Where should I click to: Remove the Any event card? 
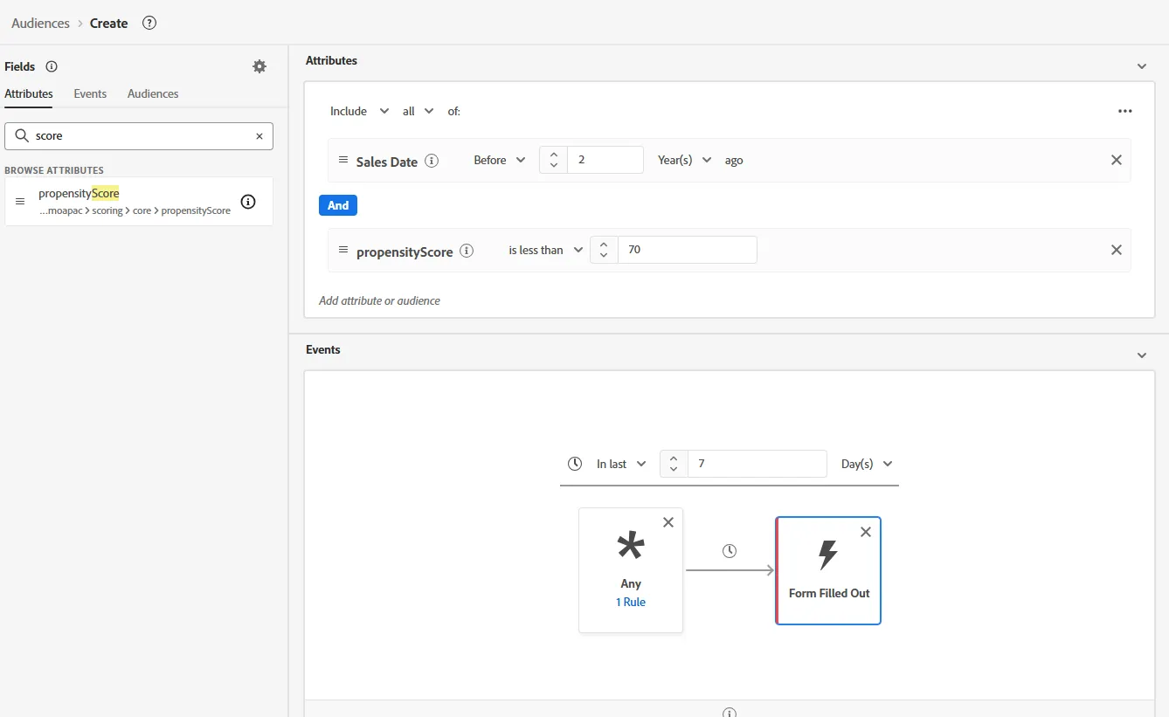[x=668, y=522]
